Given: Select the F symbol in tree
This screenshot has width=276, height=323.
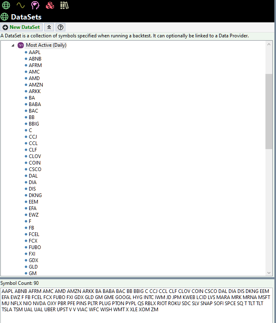Looking at the screenshot, I should tap(30, 221).
